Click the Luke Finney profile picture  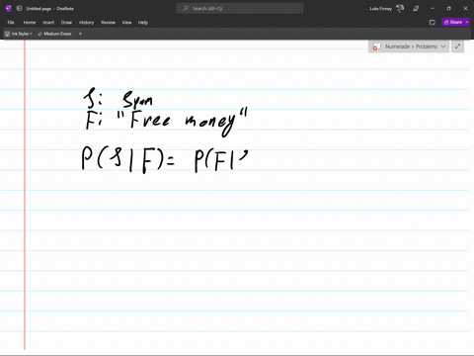coord(400,8)
